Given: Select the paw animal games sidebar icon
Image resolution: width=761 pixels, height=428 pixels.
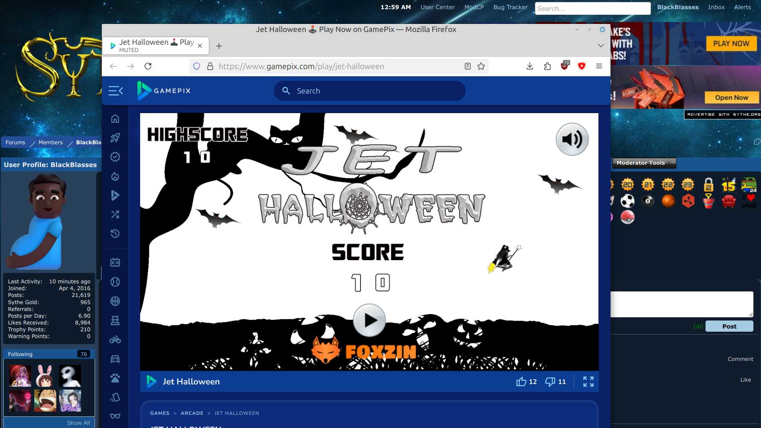Looking at the screenshot, I should click(115, 378).
